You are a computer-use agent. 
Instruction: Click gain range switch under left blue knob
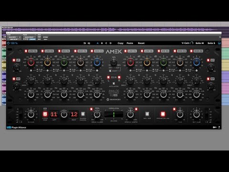[97, 70]
